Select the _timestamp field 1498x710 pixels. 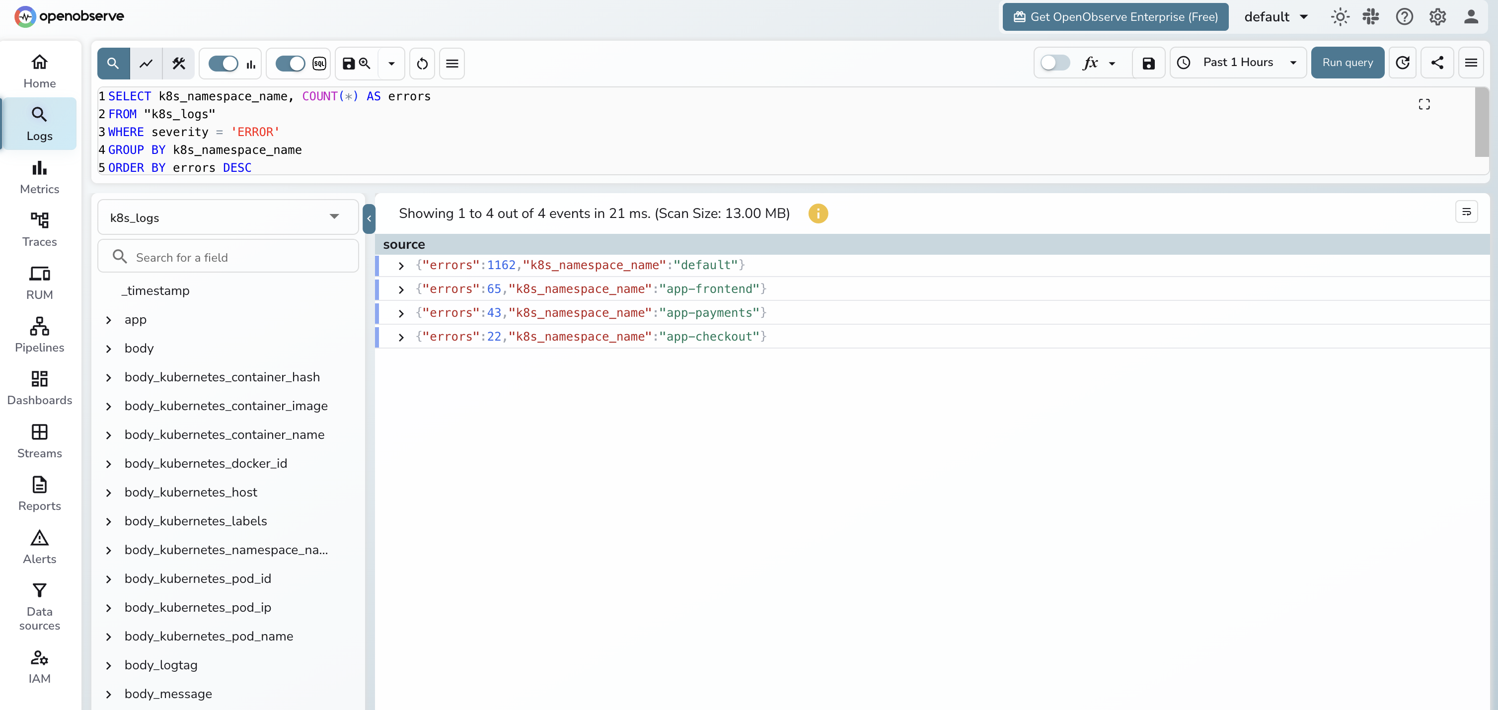click(155, 291)
